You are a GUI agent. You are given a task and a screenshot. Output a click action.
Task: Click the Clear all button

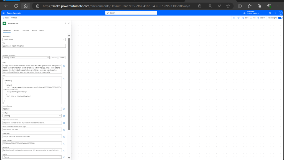62,58
